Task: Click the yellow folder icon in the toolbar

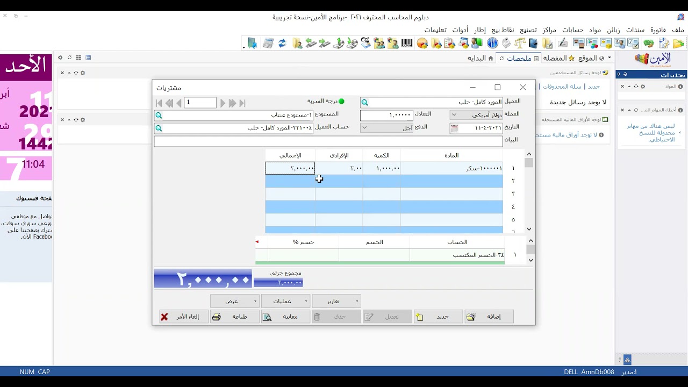Action: click(x=678, y=43)
